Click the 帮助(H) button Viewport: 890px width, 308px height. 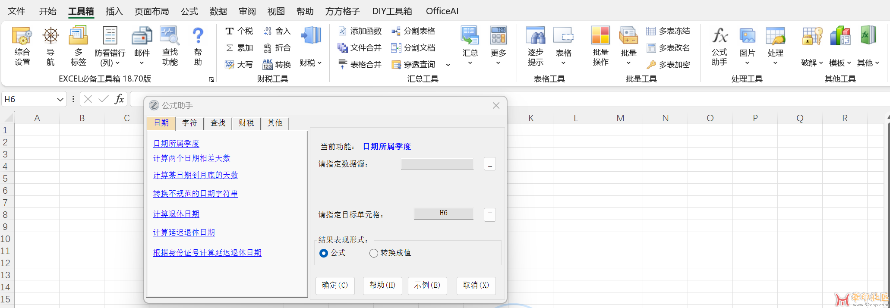(382, 286)
